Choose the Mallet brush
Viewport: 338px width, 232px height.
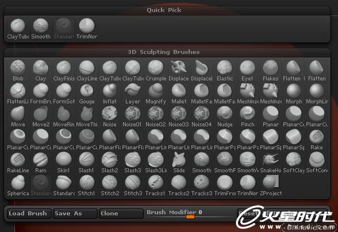tap(179, 94)
